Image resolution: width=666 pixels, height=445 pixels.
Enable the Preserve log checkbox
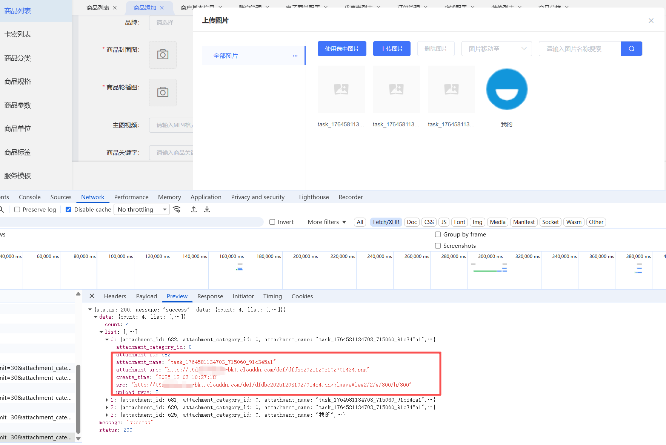click(x=17, y=210)
